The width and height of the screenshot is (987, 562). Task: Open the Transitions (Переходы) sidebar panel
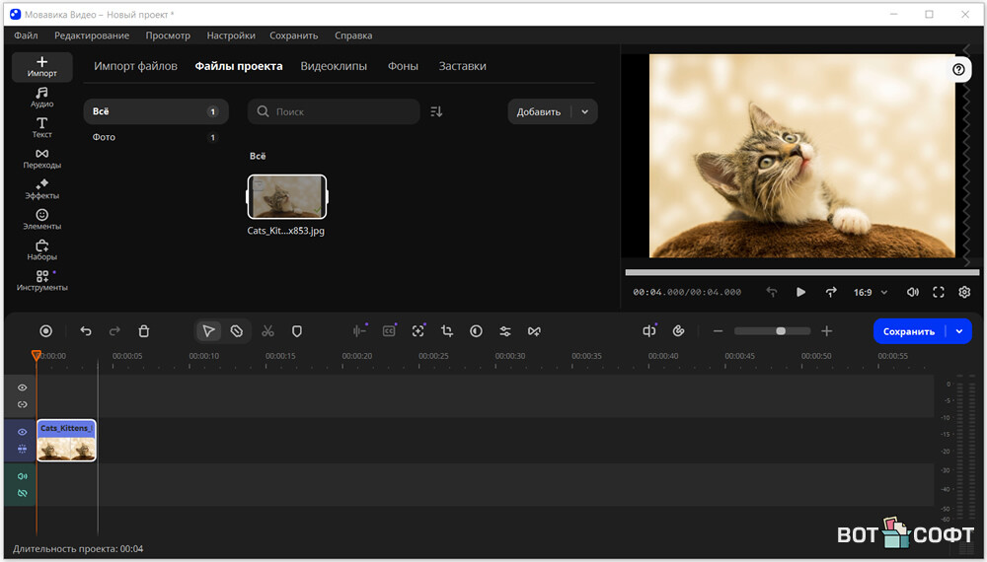coord(41,158)
